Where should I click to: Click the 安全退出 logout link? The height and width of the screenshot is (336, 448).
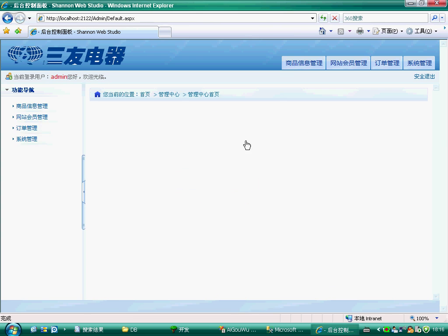click(424, 77)
